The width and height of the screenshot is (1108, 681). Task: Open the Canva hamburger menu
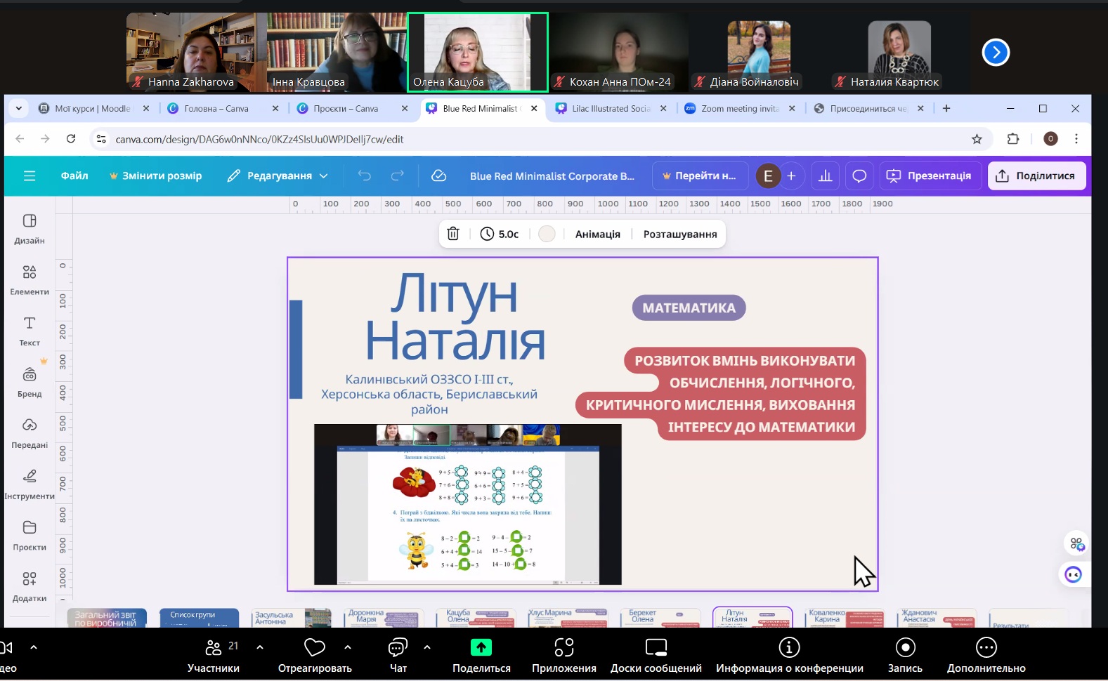coord(30,176)
